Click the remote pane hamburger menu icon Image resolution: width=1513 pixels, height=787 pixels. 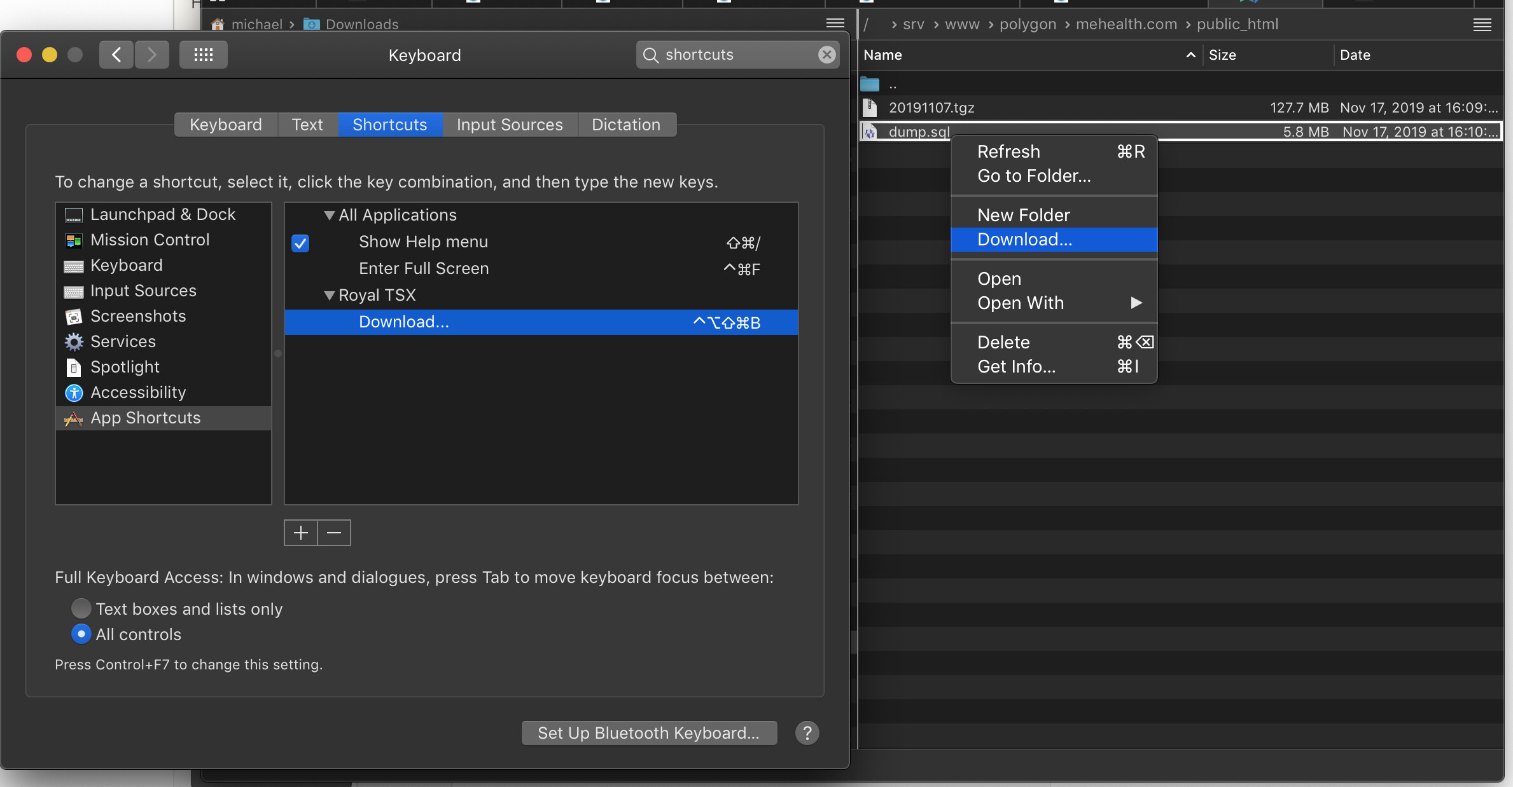point(1482,25)
